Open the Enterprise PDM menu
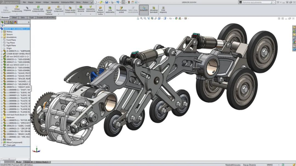 [67, 2]
